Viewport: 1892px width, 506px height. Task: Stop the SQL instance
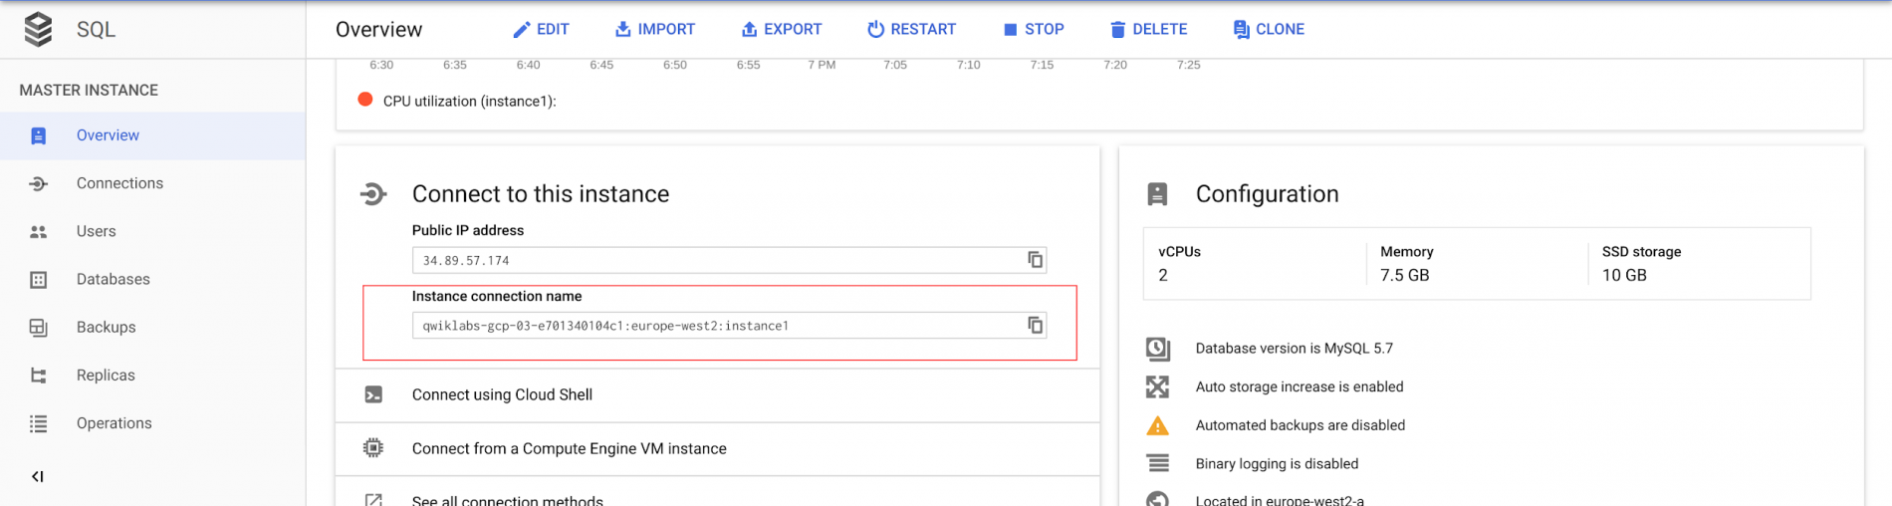(1034, 29)
